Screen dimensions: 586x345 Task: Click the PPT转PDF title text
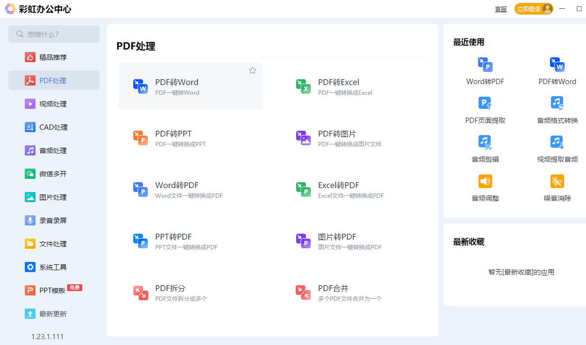point(173,237)
